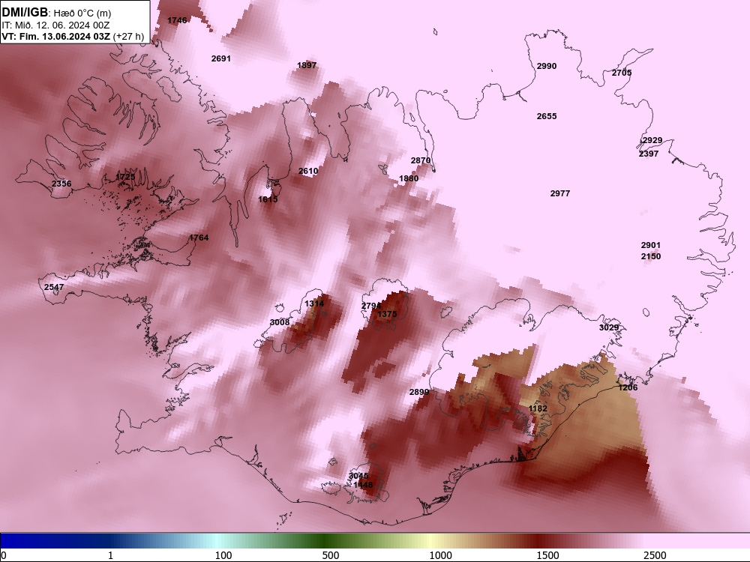Screen dimensions: 750x562
Task: Click the 100 tick on the color scale
Action: tap(223, 555)
